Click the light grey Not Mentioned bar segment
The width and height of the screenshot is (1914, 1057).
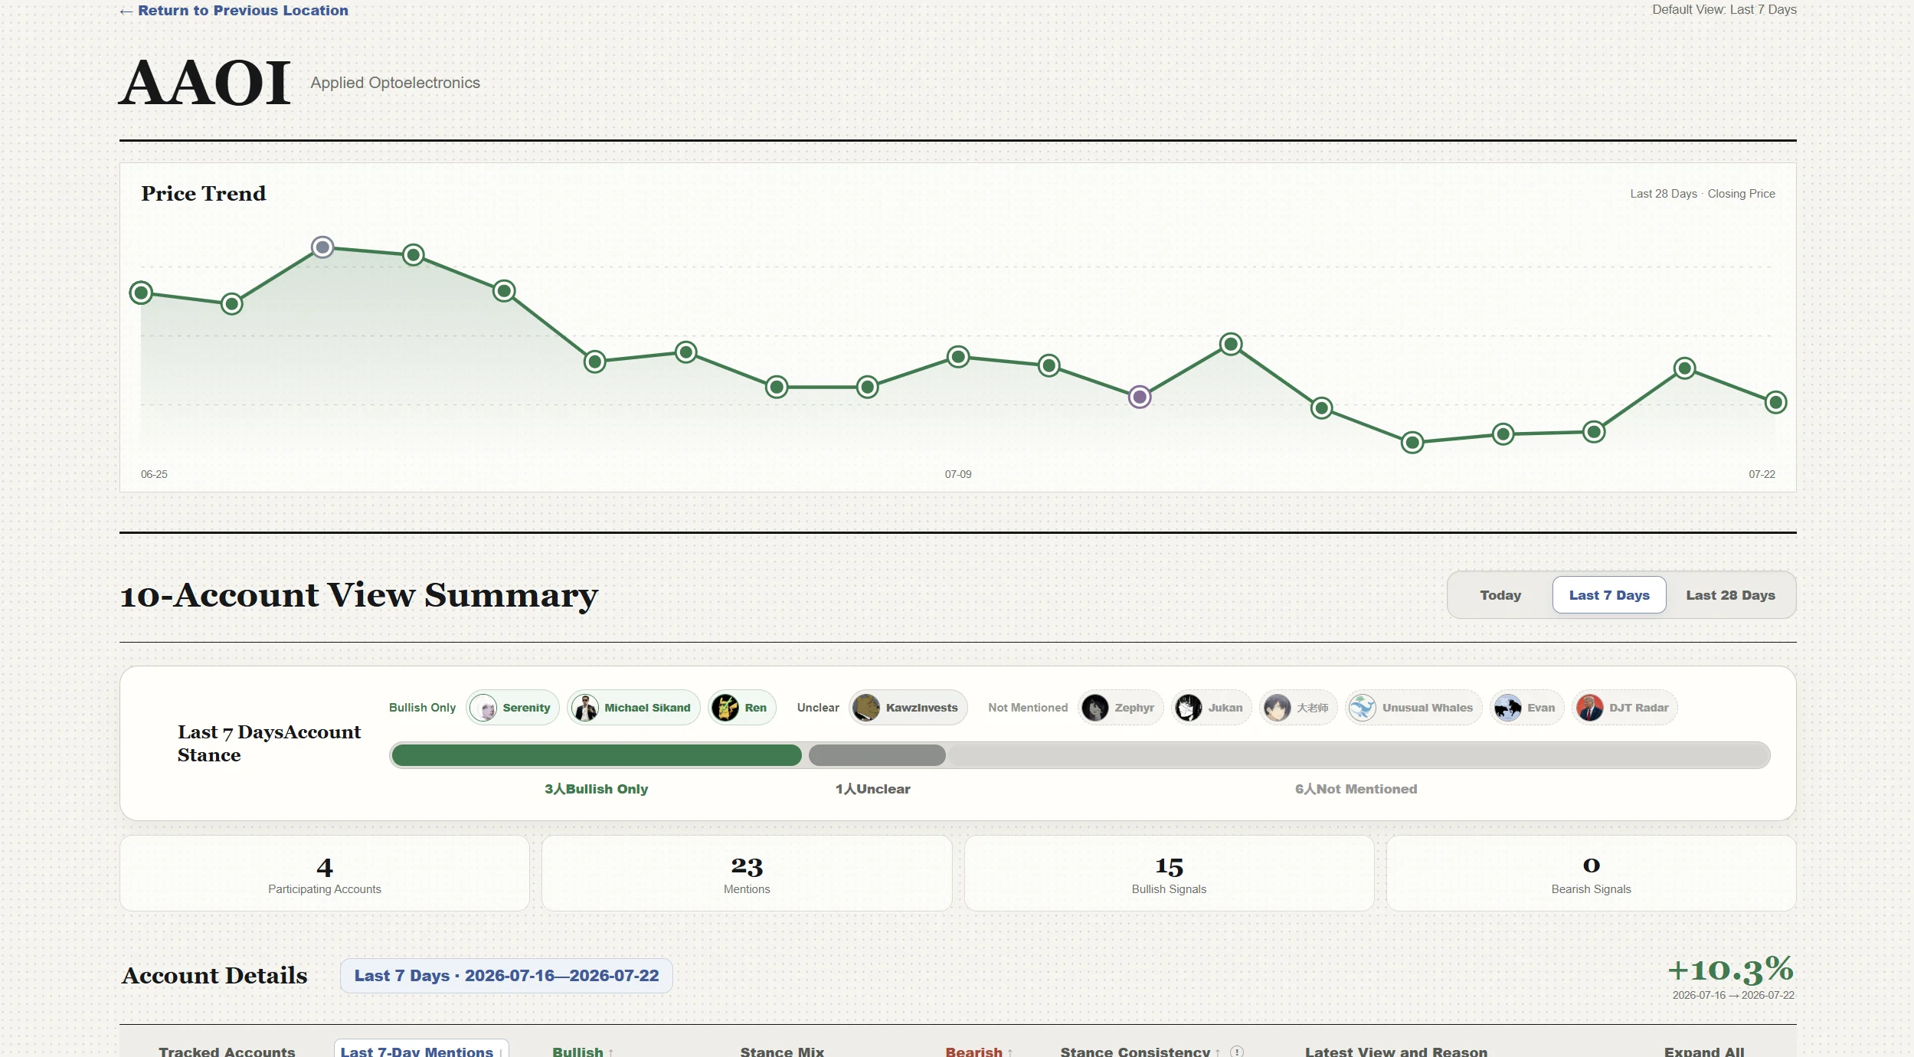coord(1358,755)
